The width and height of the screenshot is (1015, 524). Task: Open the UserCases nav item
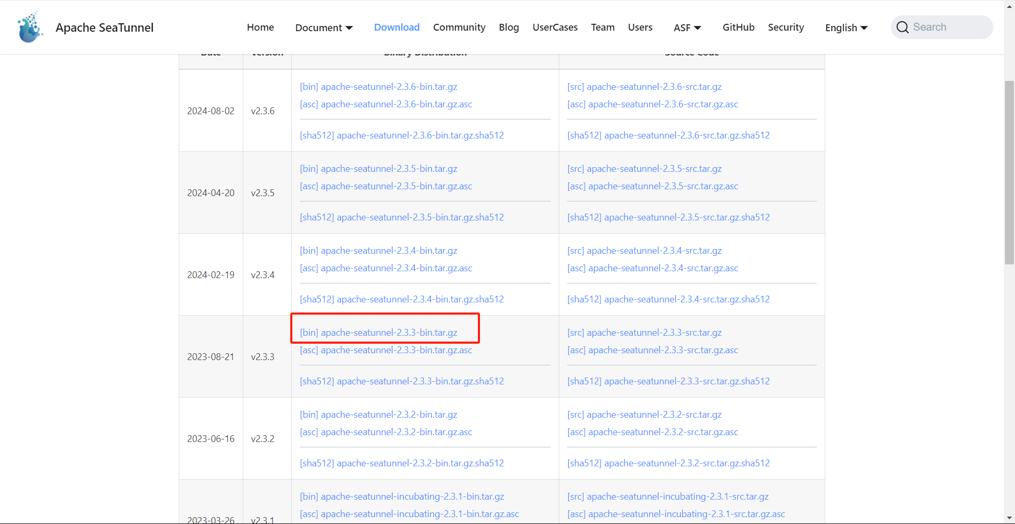click(x=555, y=27)
